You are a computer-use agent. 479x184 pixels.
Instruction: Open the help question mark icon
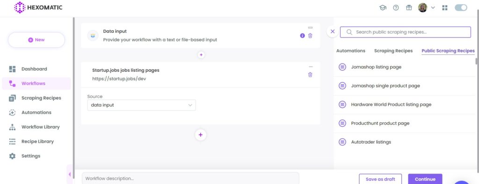(396, 7)
